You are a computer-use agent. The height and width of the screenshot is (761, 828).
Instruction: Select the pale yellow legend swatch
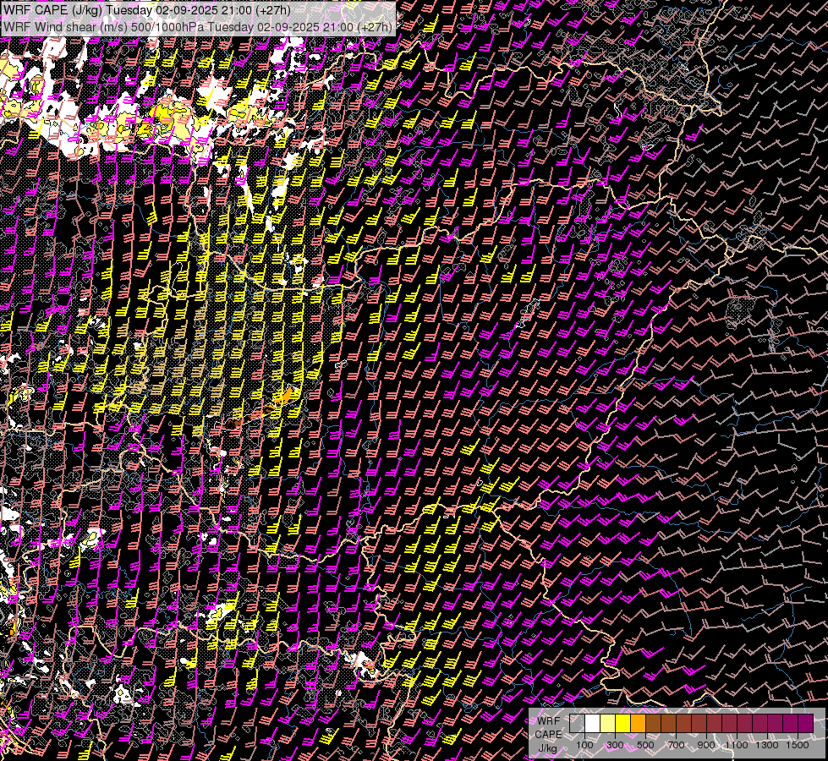[608, 724]
